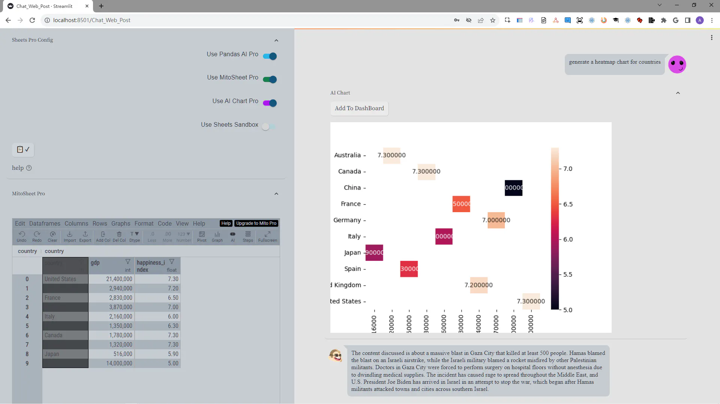Click the Australia 7.300000 heatmap cell
Screen dimensions: 720x404
coord(391,155)
